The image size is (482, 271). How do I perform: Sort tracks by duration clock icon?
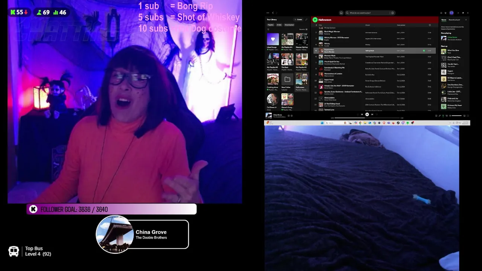pyautogui.click(x=430, y=25)
